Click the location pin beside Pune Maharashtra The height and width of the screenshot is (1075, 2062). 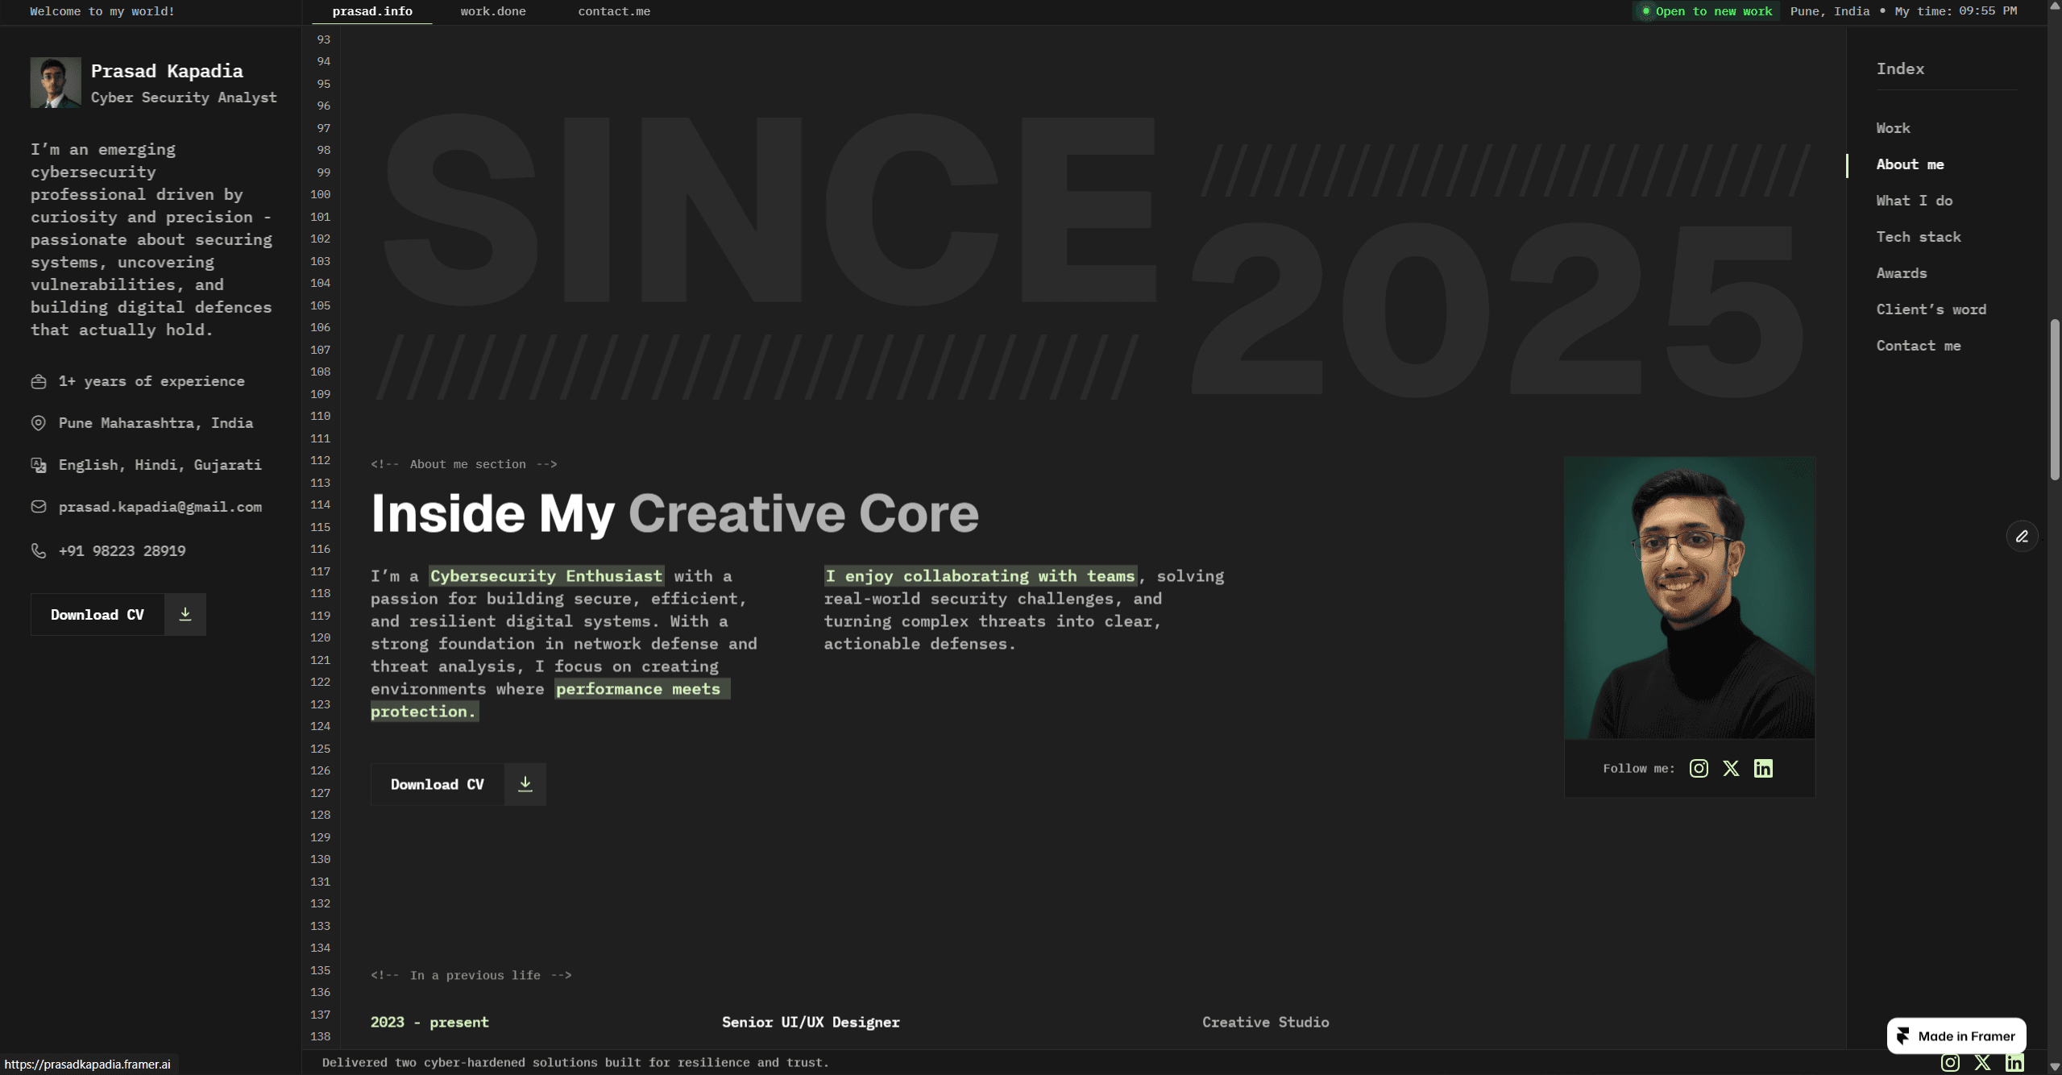tap(38, 422)
